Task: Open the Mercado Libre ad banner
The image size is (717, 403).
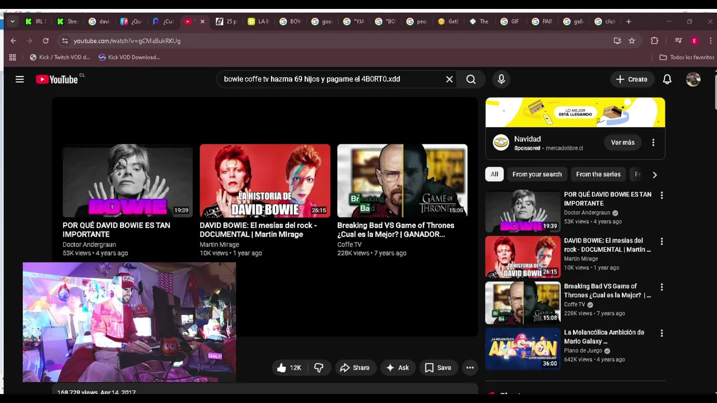Action: [x=575, y=113]
